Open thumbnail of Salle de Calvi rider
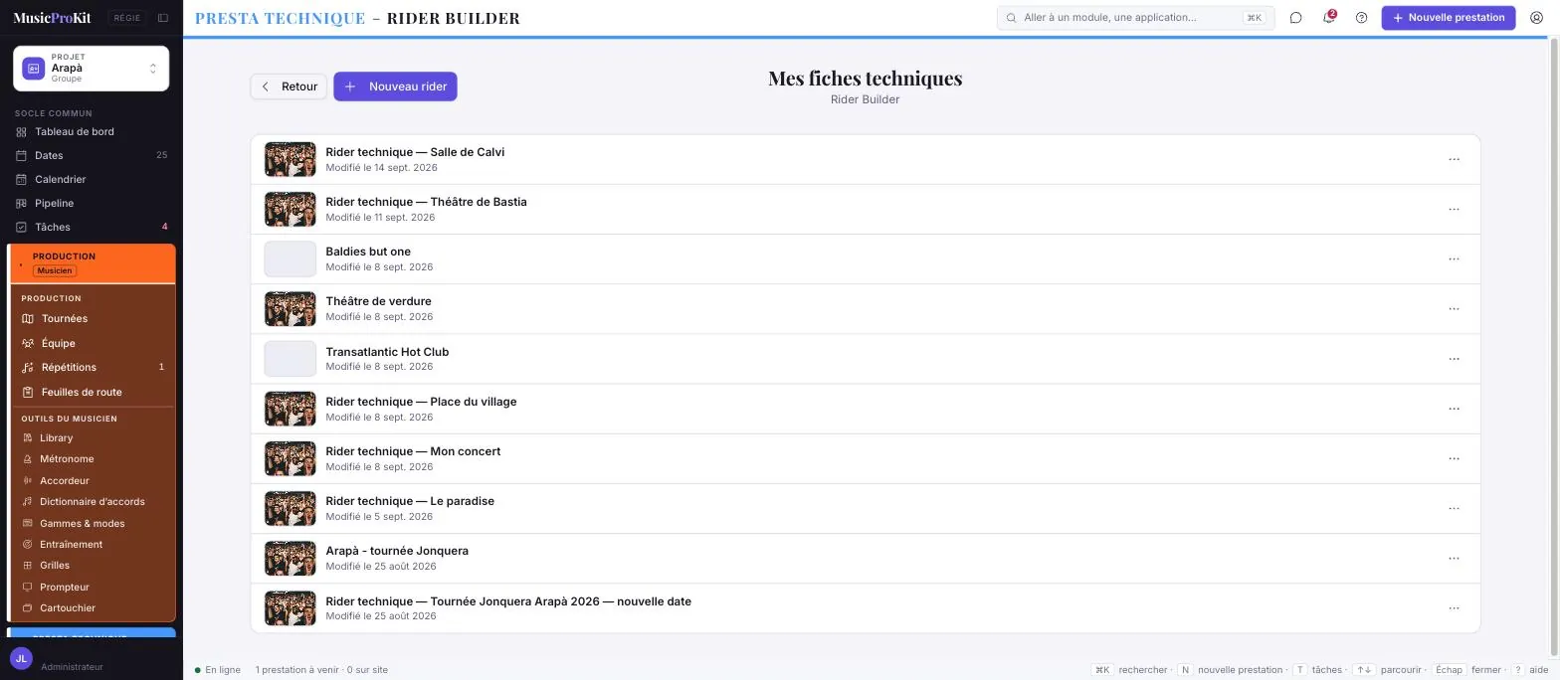The image size is (1560, 680). click(x=290, y=160)
